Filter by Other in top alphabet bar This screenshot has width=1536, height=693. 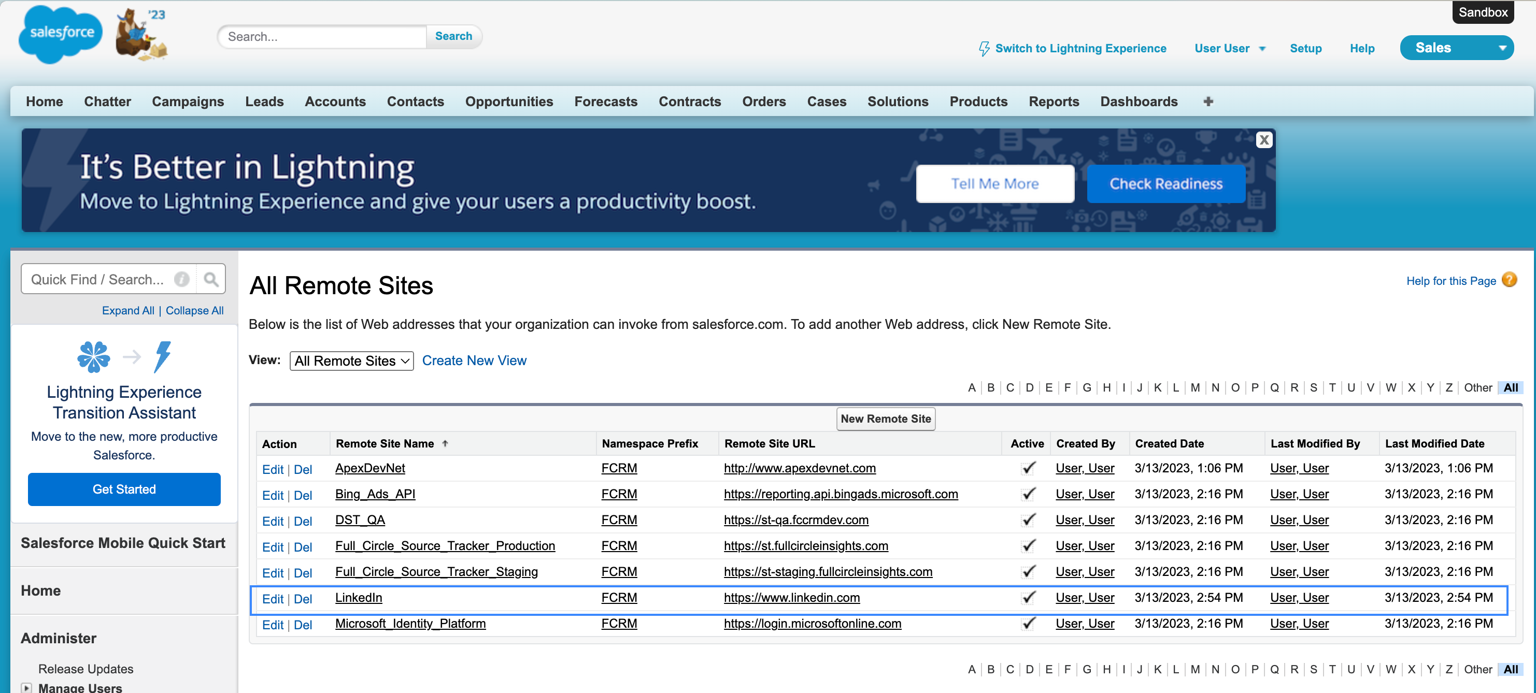(x=1477, y=388)
